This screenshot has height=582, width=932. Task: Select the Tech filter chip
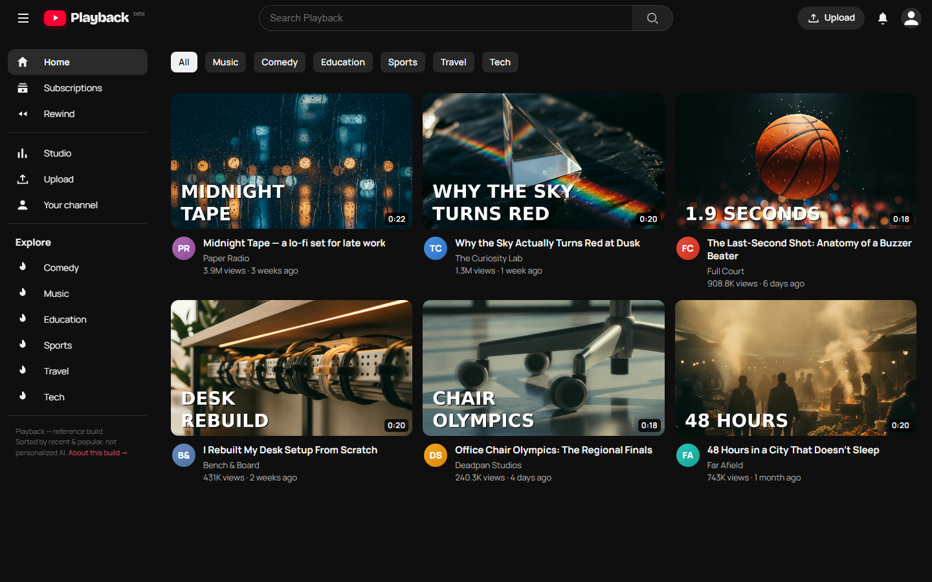tap(500, 62)
